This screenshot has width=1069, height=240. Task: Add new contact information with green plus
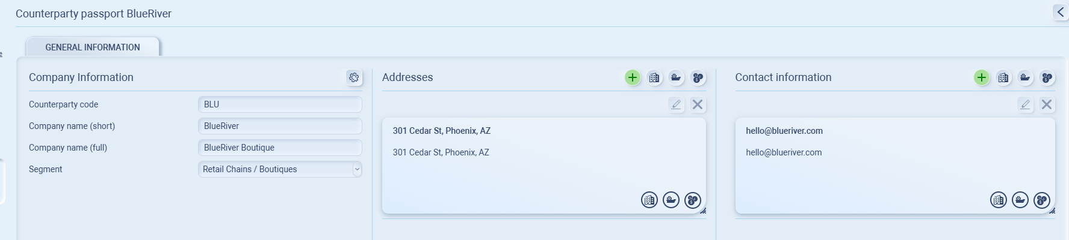tap(981, 77)
